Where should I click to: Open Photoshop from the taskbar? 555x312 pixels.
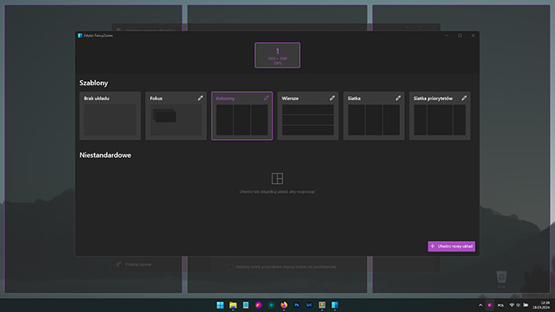point(297,305)
